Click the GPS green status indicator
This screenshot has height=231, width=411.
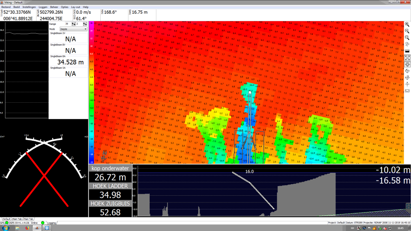coord(7,223)
